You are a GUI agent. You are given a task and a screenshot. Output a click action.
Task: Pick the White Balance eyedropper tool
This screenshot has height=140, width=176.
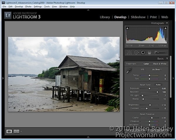tap(129, 71)
